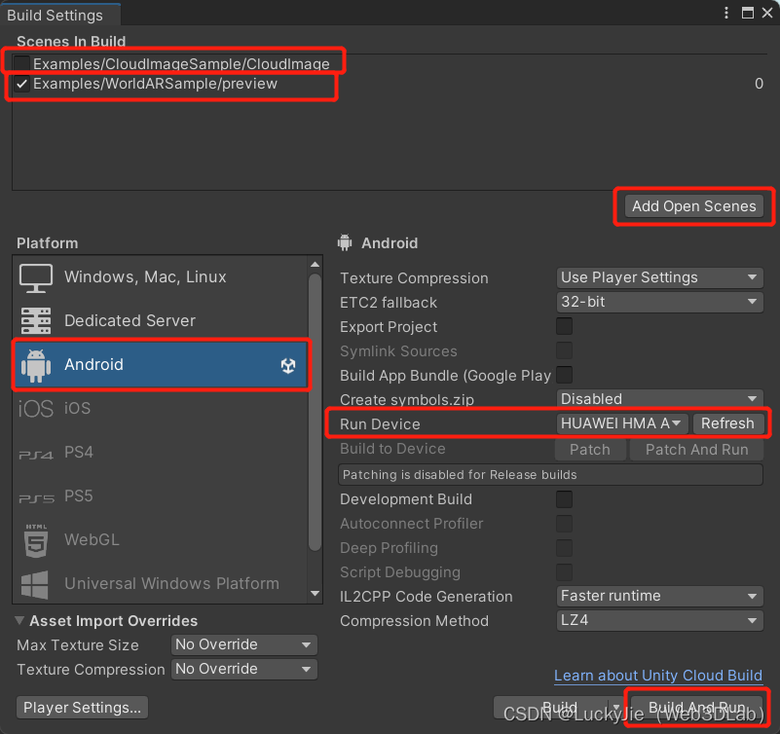This screenshot has width=780, height=734.
Task: Enable the CloudImage scene checkbox
Action: click(21, 63)
